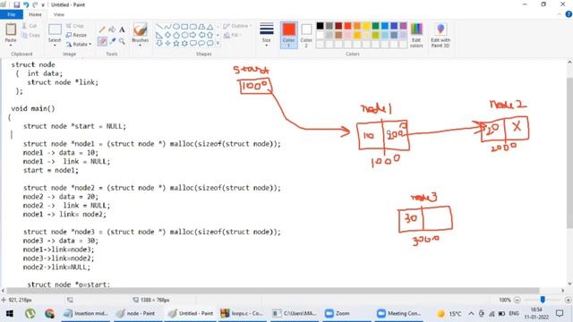Open the Paste dropdown arrow
This screenshot has width=573, height=322.
(11, 45)
